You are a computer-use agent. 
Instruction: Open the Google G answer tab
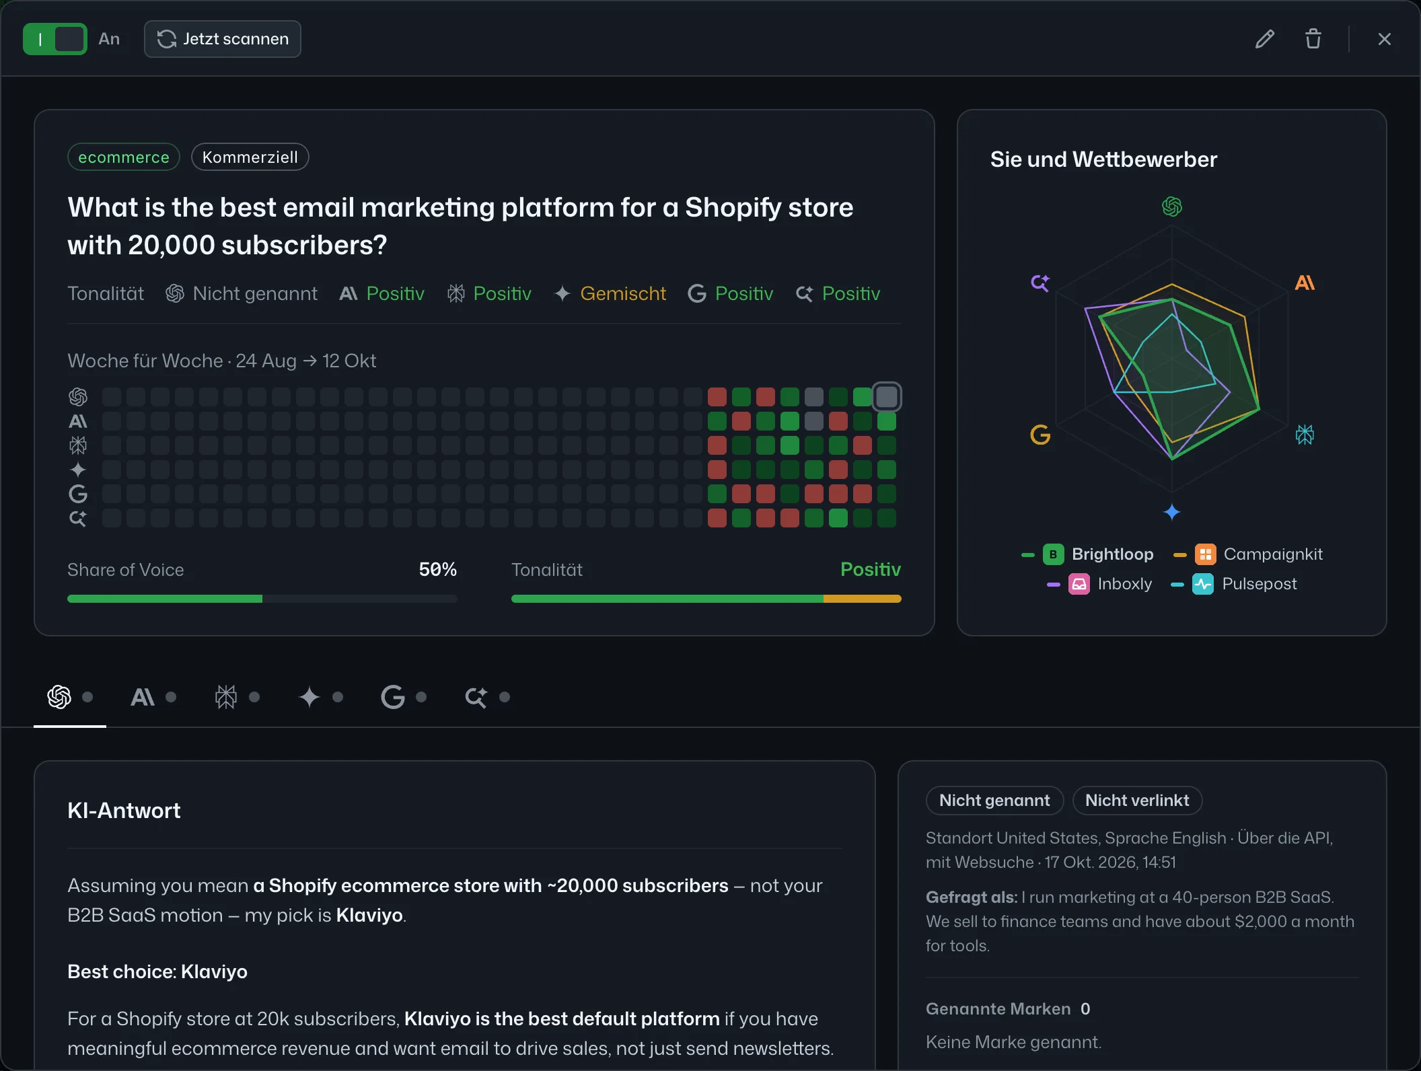tap(404, 697)
